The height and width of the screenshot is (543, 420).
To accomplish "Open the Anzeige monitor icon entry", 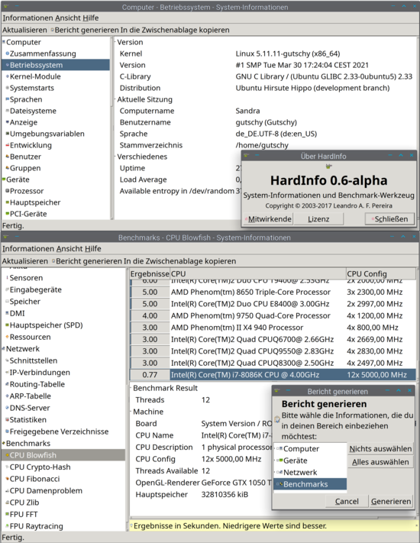I will coord(8,122).
